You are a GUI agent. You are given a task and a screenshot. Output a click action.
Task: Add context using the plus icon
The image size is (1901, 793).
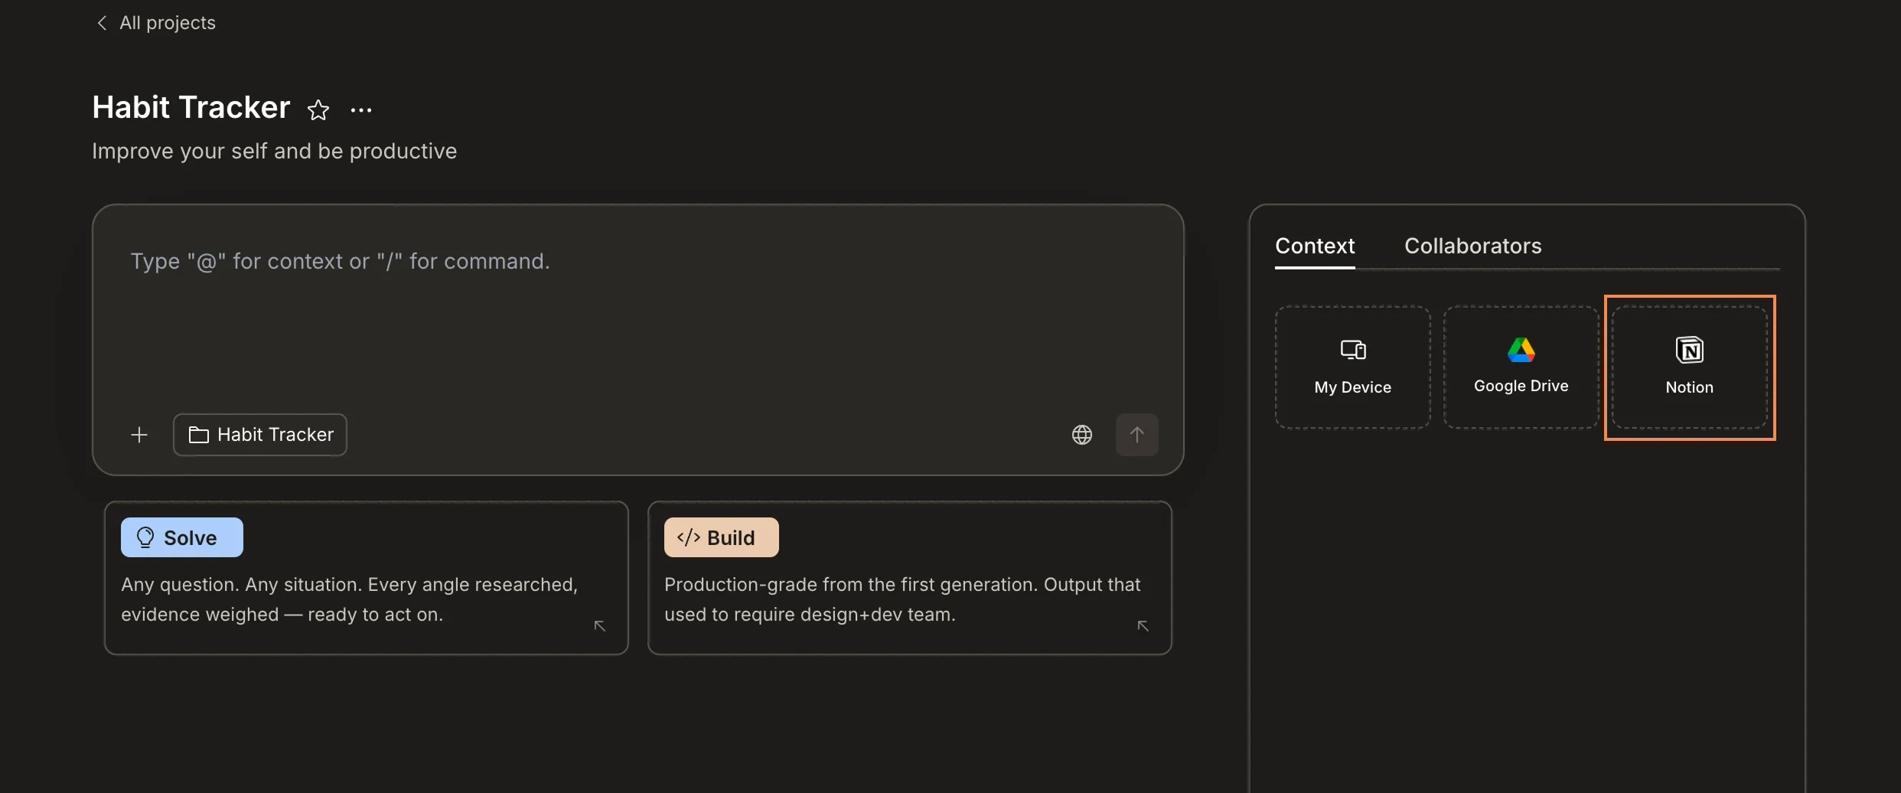[x=139, y=434]
